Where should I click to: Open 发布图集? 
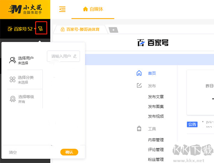click(156, 107)
